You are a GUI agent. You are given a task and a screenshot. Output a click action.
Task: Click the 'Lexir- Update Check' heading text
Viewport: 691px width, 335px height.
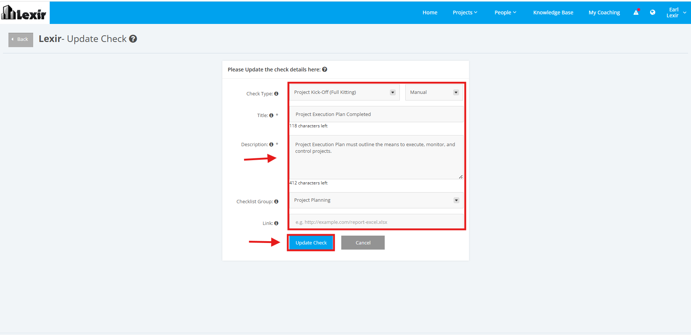coord(82,39)
